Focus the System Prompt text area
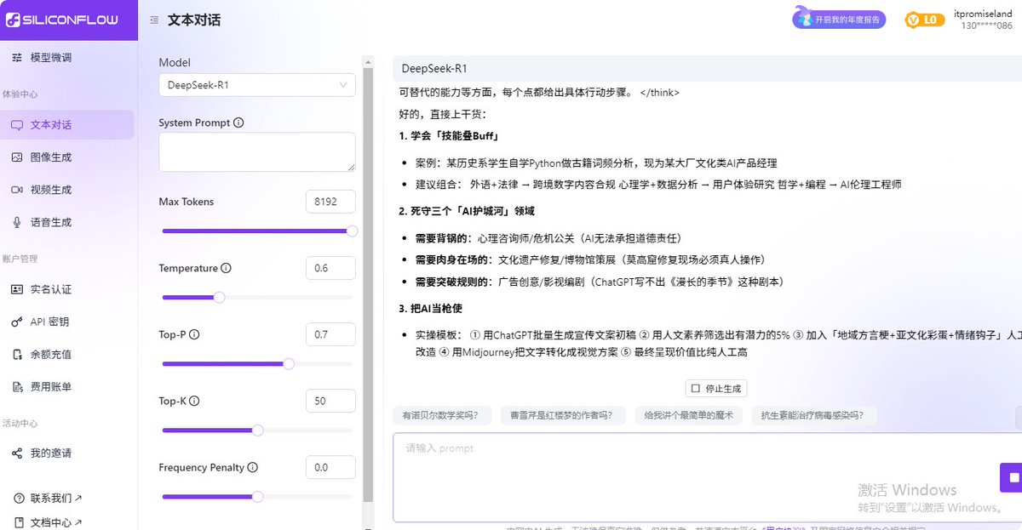 (257, 152)
